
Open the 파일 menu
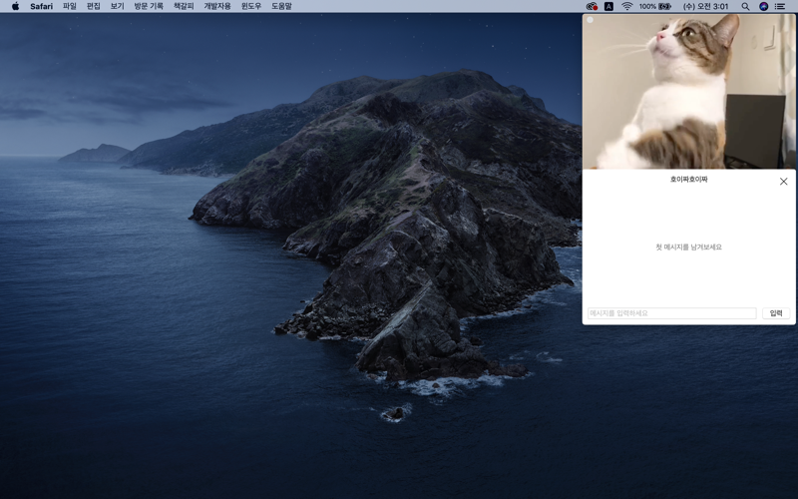point(69,6)
